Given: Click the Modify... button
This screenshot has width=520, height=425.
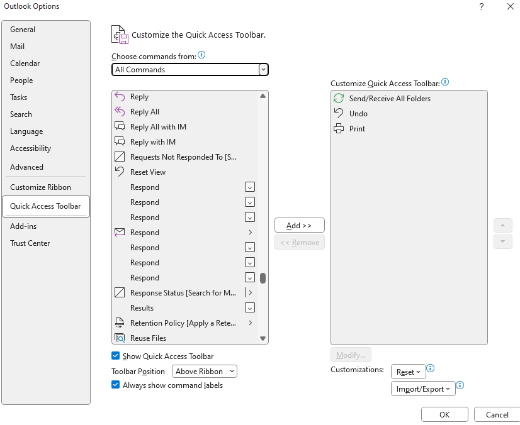Looking at the screenshot, I should tap(351, 355).
